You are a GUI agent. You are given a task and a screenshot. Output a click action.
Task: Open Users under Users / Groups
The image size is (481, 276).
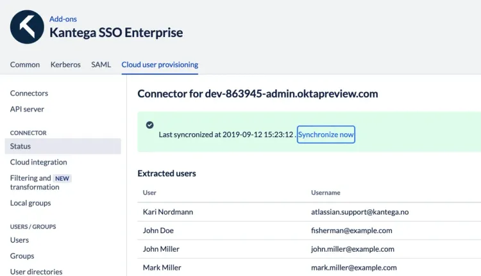click(x=19, y=240)
